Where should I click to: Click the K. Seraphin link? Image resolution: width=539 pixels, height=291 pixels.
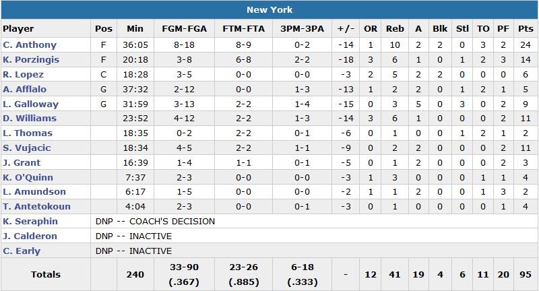click(x=30, y=222)
